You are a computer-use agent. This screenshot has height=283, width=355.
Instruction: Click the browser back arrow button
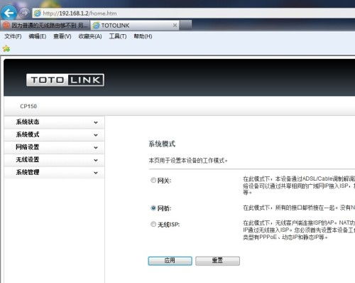click(x=9, y=13)
